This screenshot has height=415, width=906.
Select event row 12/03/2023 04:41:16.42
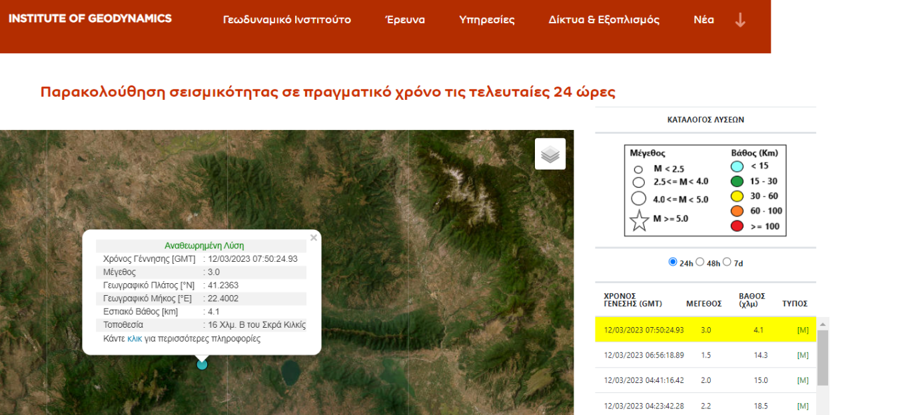[705, 380]
